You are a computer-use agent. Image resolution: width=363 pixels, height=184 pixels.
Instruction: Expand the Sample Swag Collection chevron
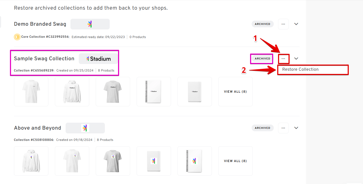coord(296,59)
